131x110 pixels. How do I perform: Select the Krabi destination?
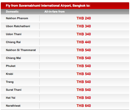(x=10, y=74)
